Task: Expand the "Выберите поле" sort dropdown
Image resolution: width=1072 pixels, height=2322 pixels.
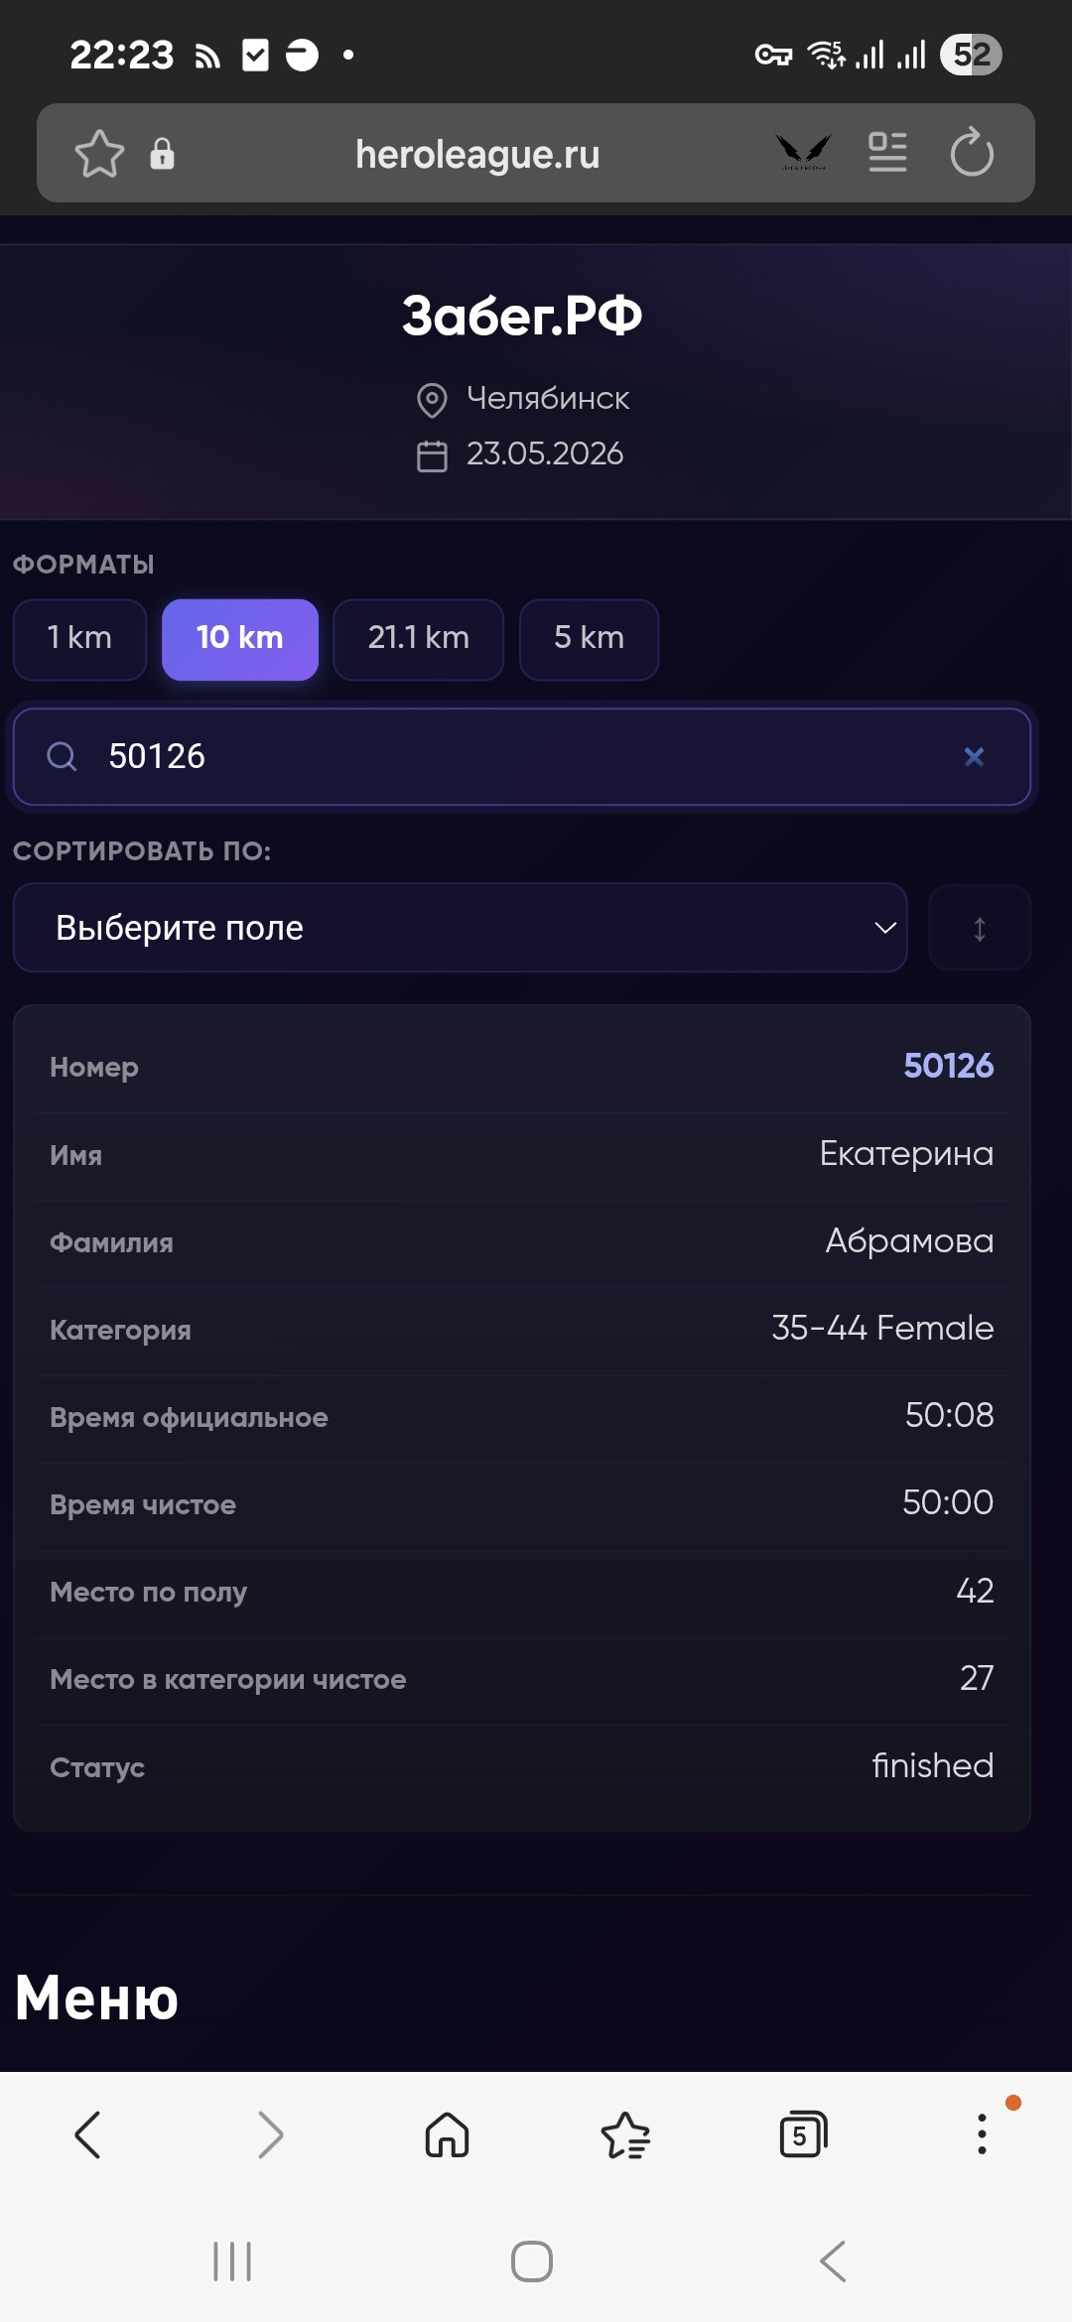Action: click(x=461, y=928)
